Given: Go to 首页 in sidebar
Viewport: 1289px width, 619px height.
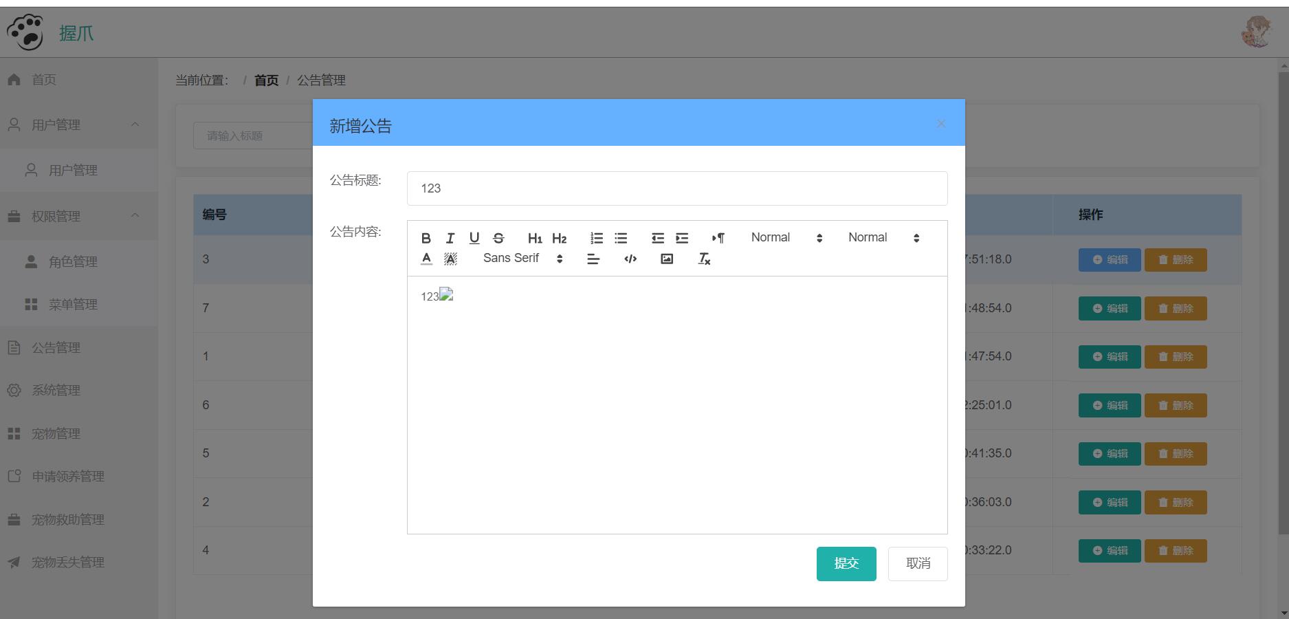Looking at the screenshot, I should (79, 80).
